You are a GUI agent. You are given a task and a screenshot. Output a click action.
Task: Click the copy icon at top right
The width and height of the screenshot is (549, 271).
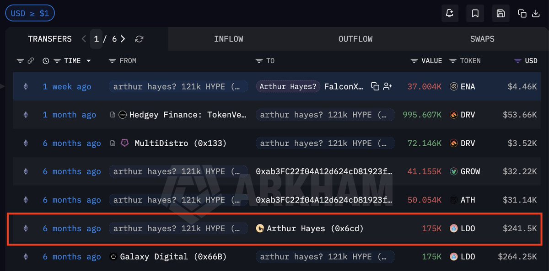pyautogui.click(x=522, y=13)
